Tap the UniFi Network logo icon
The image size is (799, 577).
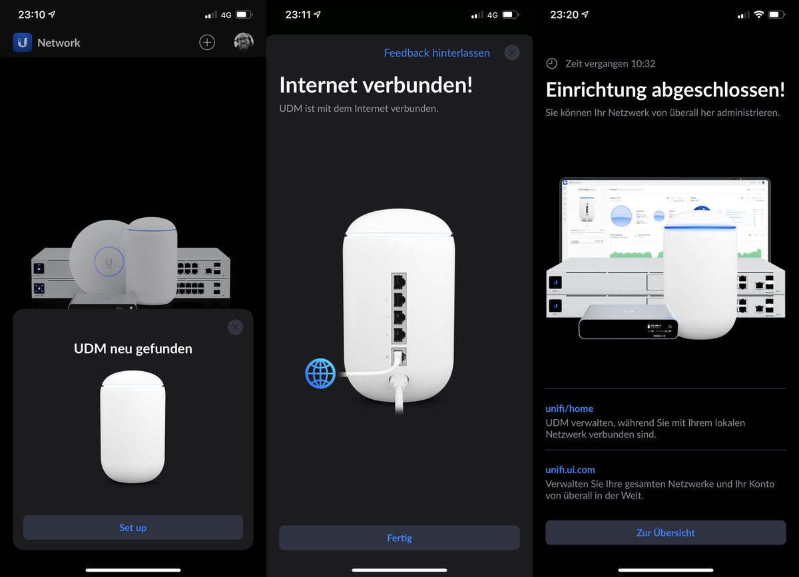(x=23, y=42)
